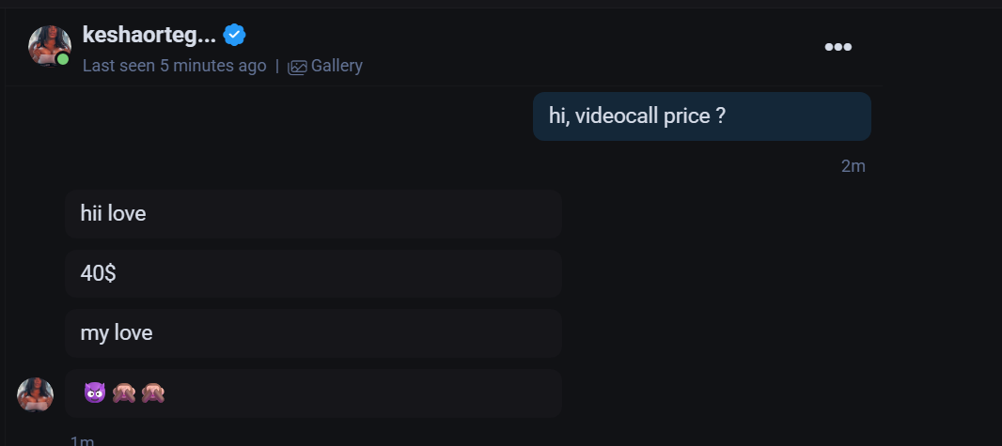Open the three-dot more options menu

[x=838, y=47]
